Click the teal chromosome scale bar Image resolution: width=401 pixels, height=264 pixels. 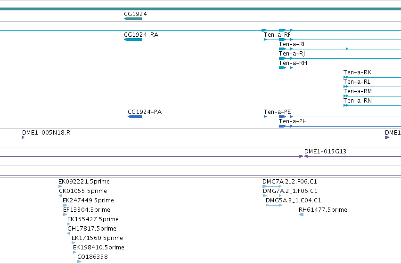pos(201,9)
